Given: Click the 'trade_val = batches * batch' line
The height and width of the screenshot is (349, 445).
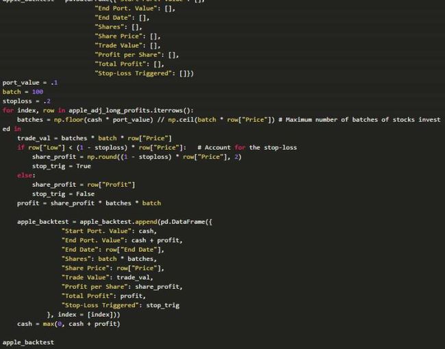Looking at the screenshot, I should (x=94, y=138).
